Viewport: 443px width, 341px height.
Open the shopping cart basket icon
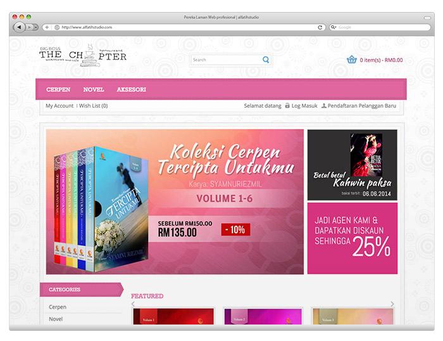pos(351,60)
